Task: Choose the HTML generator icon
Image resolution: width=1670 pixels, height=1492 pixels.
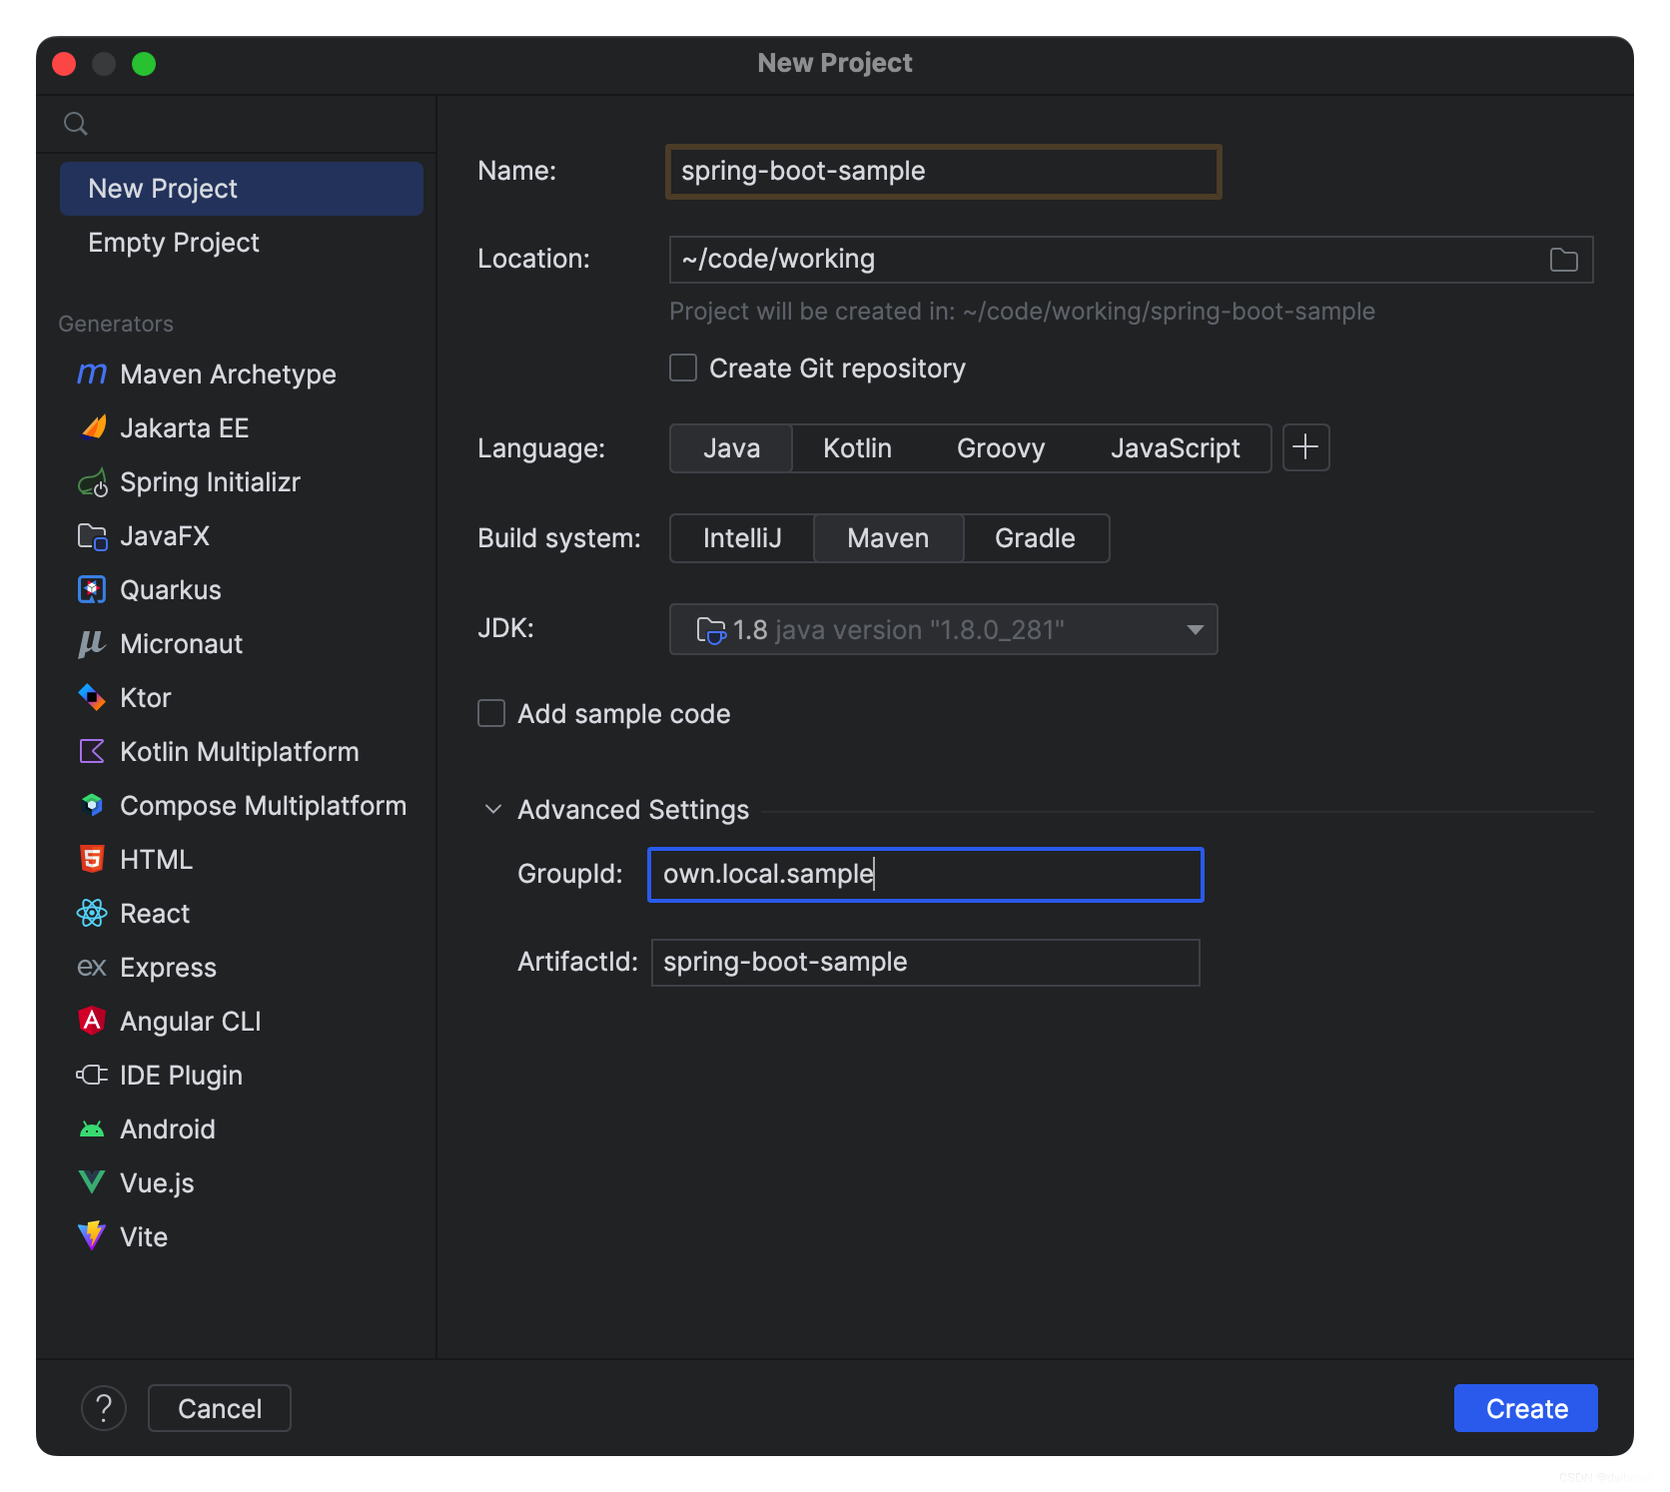Action: [x=92, y=860]
